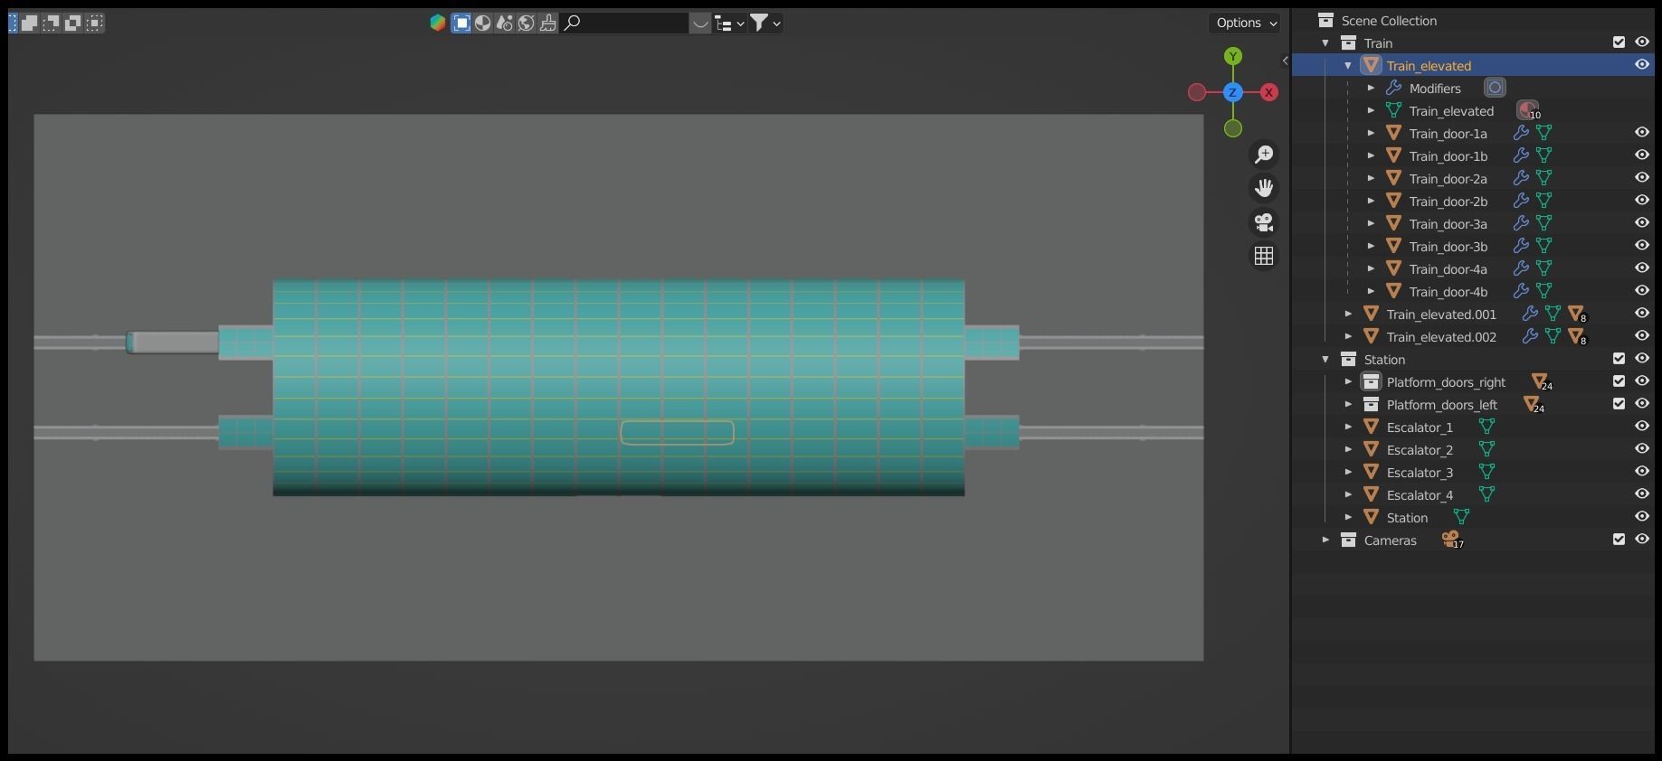Hide Train_door-3a using eye icon
1662x761 pixels.
point(1642,223)
